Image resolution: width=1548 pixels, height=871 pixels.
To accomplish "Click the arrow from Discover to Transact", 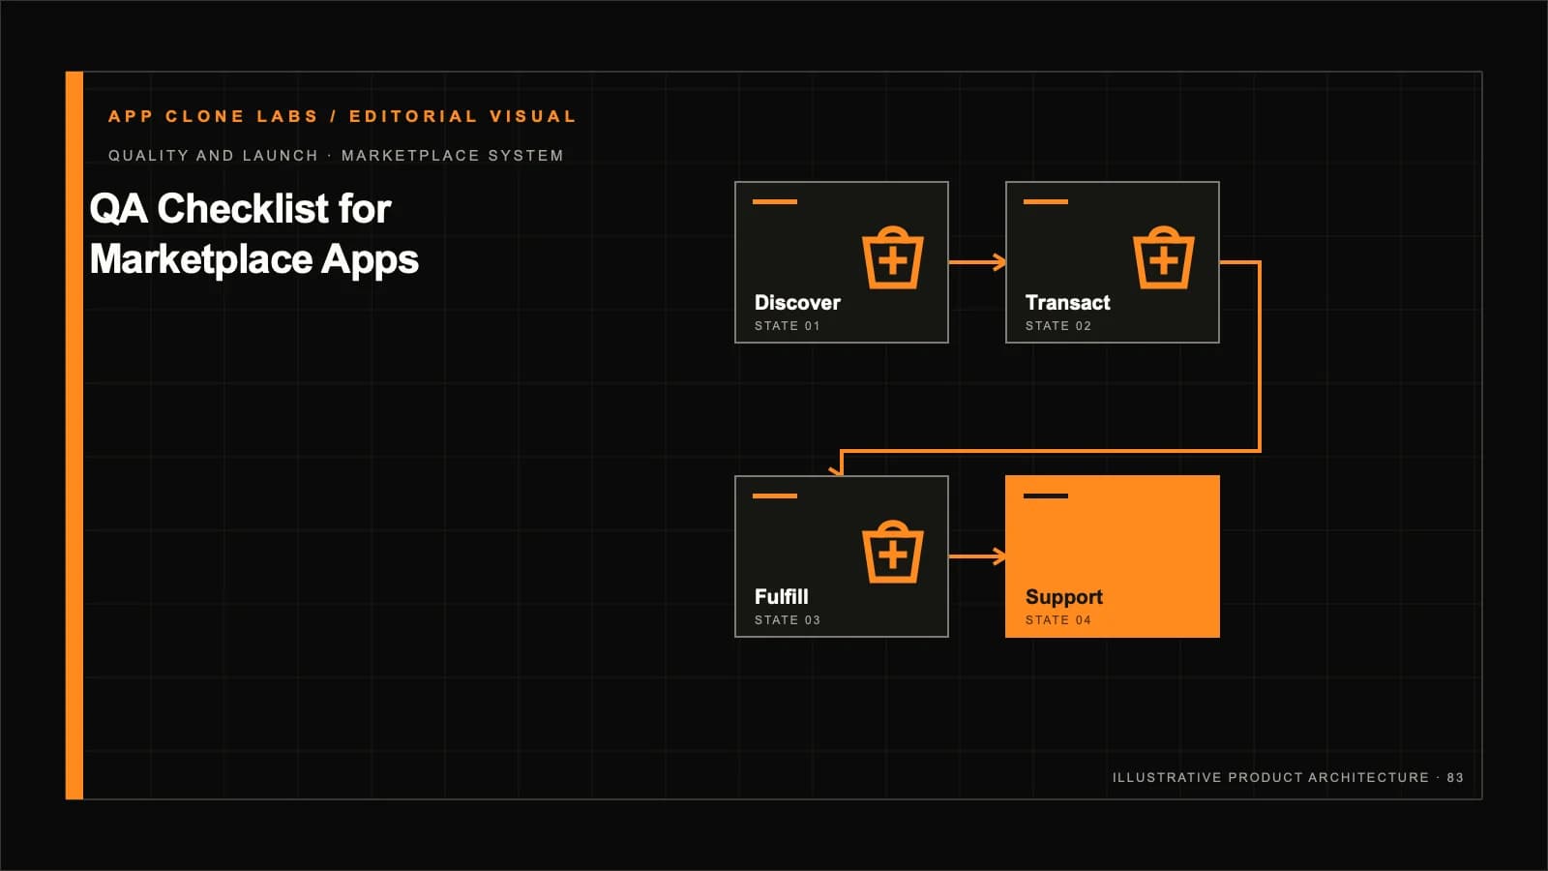I will (x=977, y=261).
